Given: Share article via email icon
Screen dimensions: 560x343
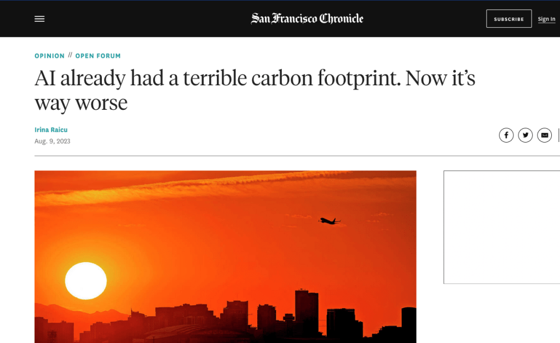Looking at the screenshot, I should [x=544, y=135].
